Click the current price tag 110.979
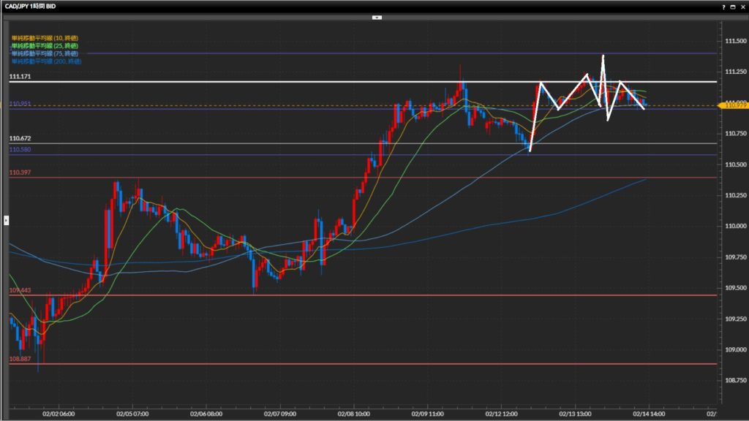749x421 pixels. click(733, 106)
